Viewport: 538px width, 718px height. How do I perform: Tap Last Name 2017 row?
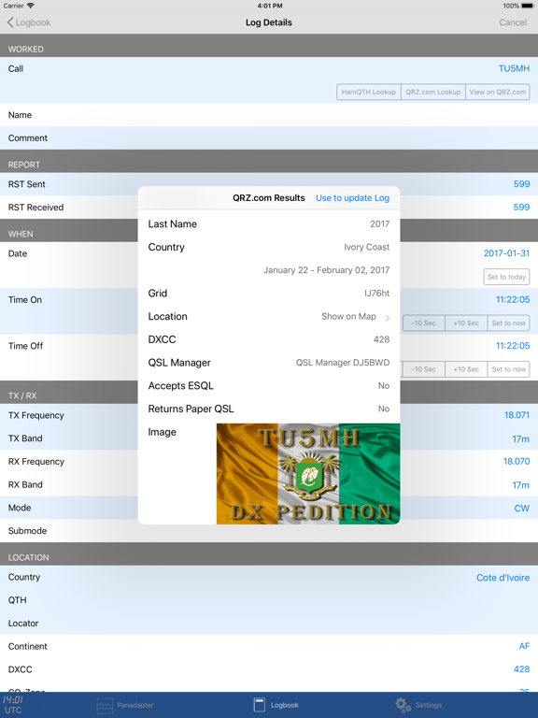pos(269,224)
